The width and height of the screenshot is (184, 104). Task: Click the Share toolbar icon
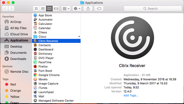click(88, 8)
